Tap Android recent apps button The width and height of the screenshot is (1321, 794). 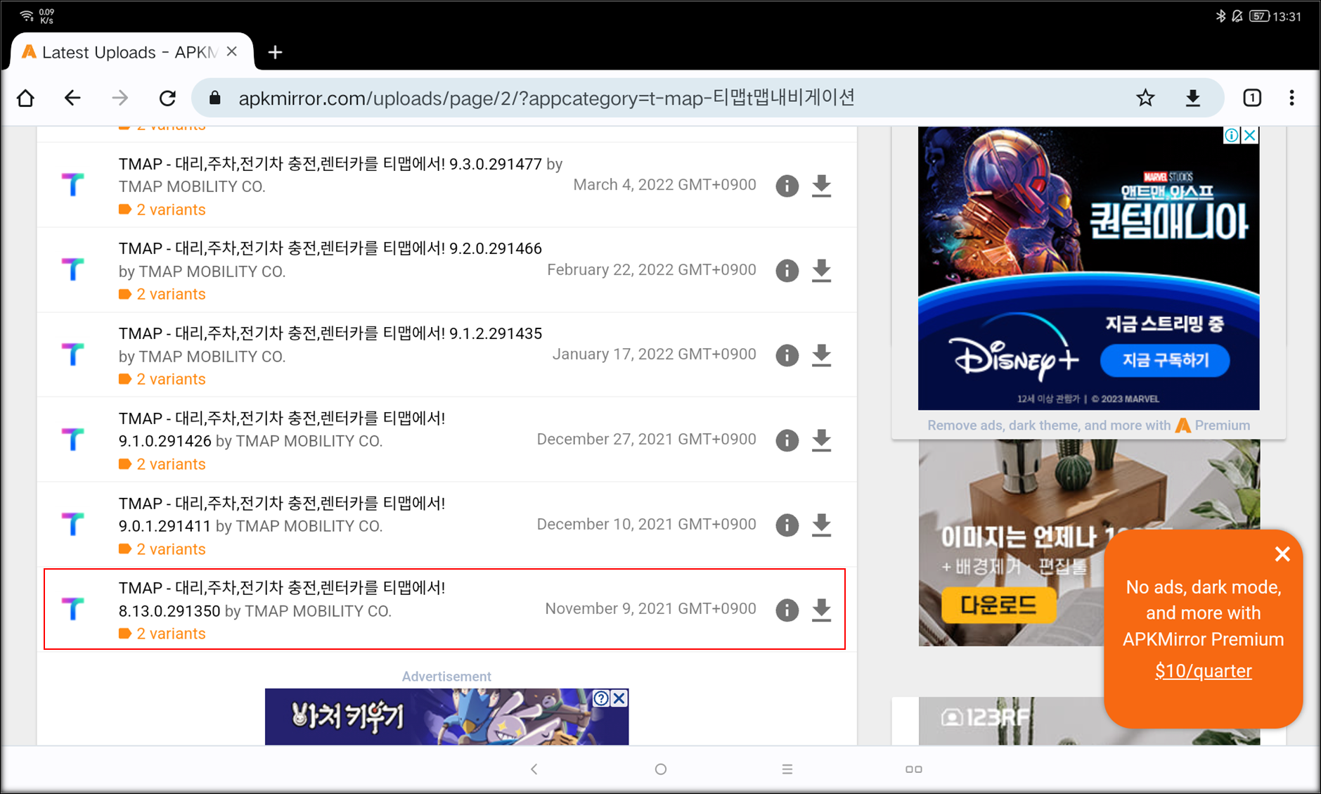coord(914,769)
